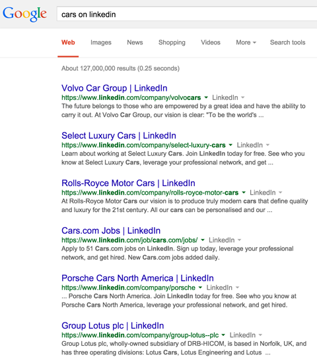Image resolution: width=317 pixels, height=359 pixels.
Task: Click the search box containing 'cars on linkedin'
Action: [187, 14]
